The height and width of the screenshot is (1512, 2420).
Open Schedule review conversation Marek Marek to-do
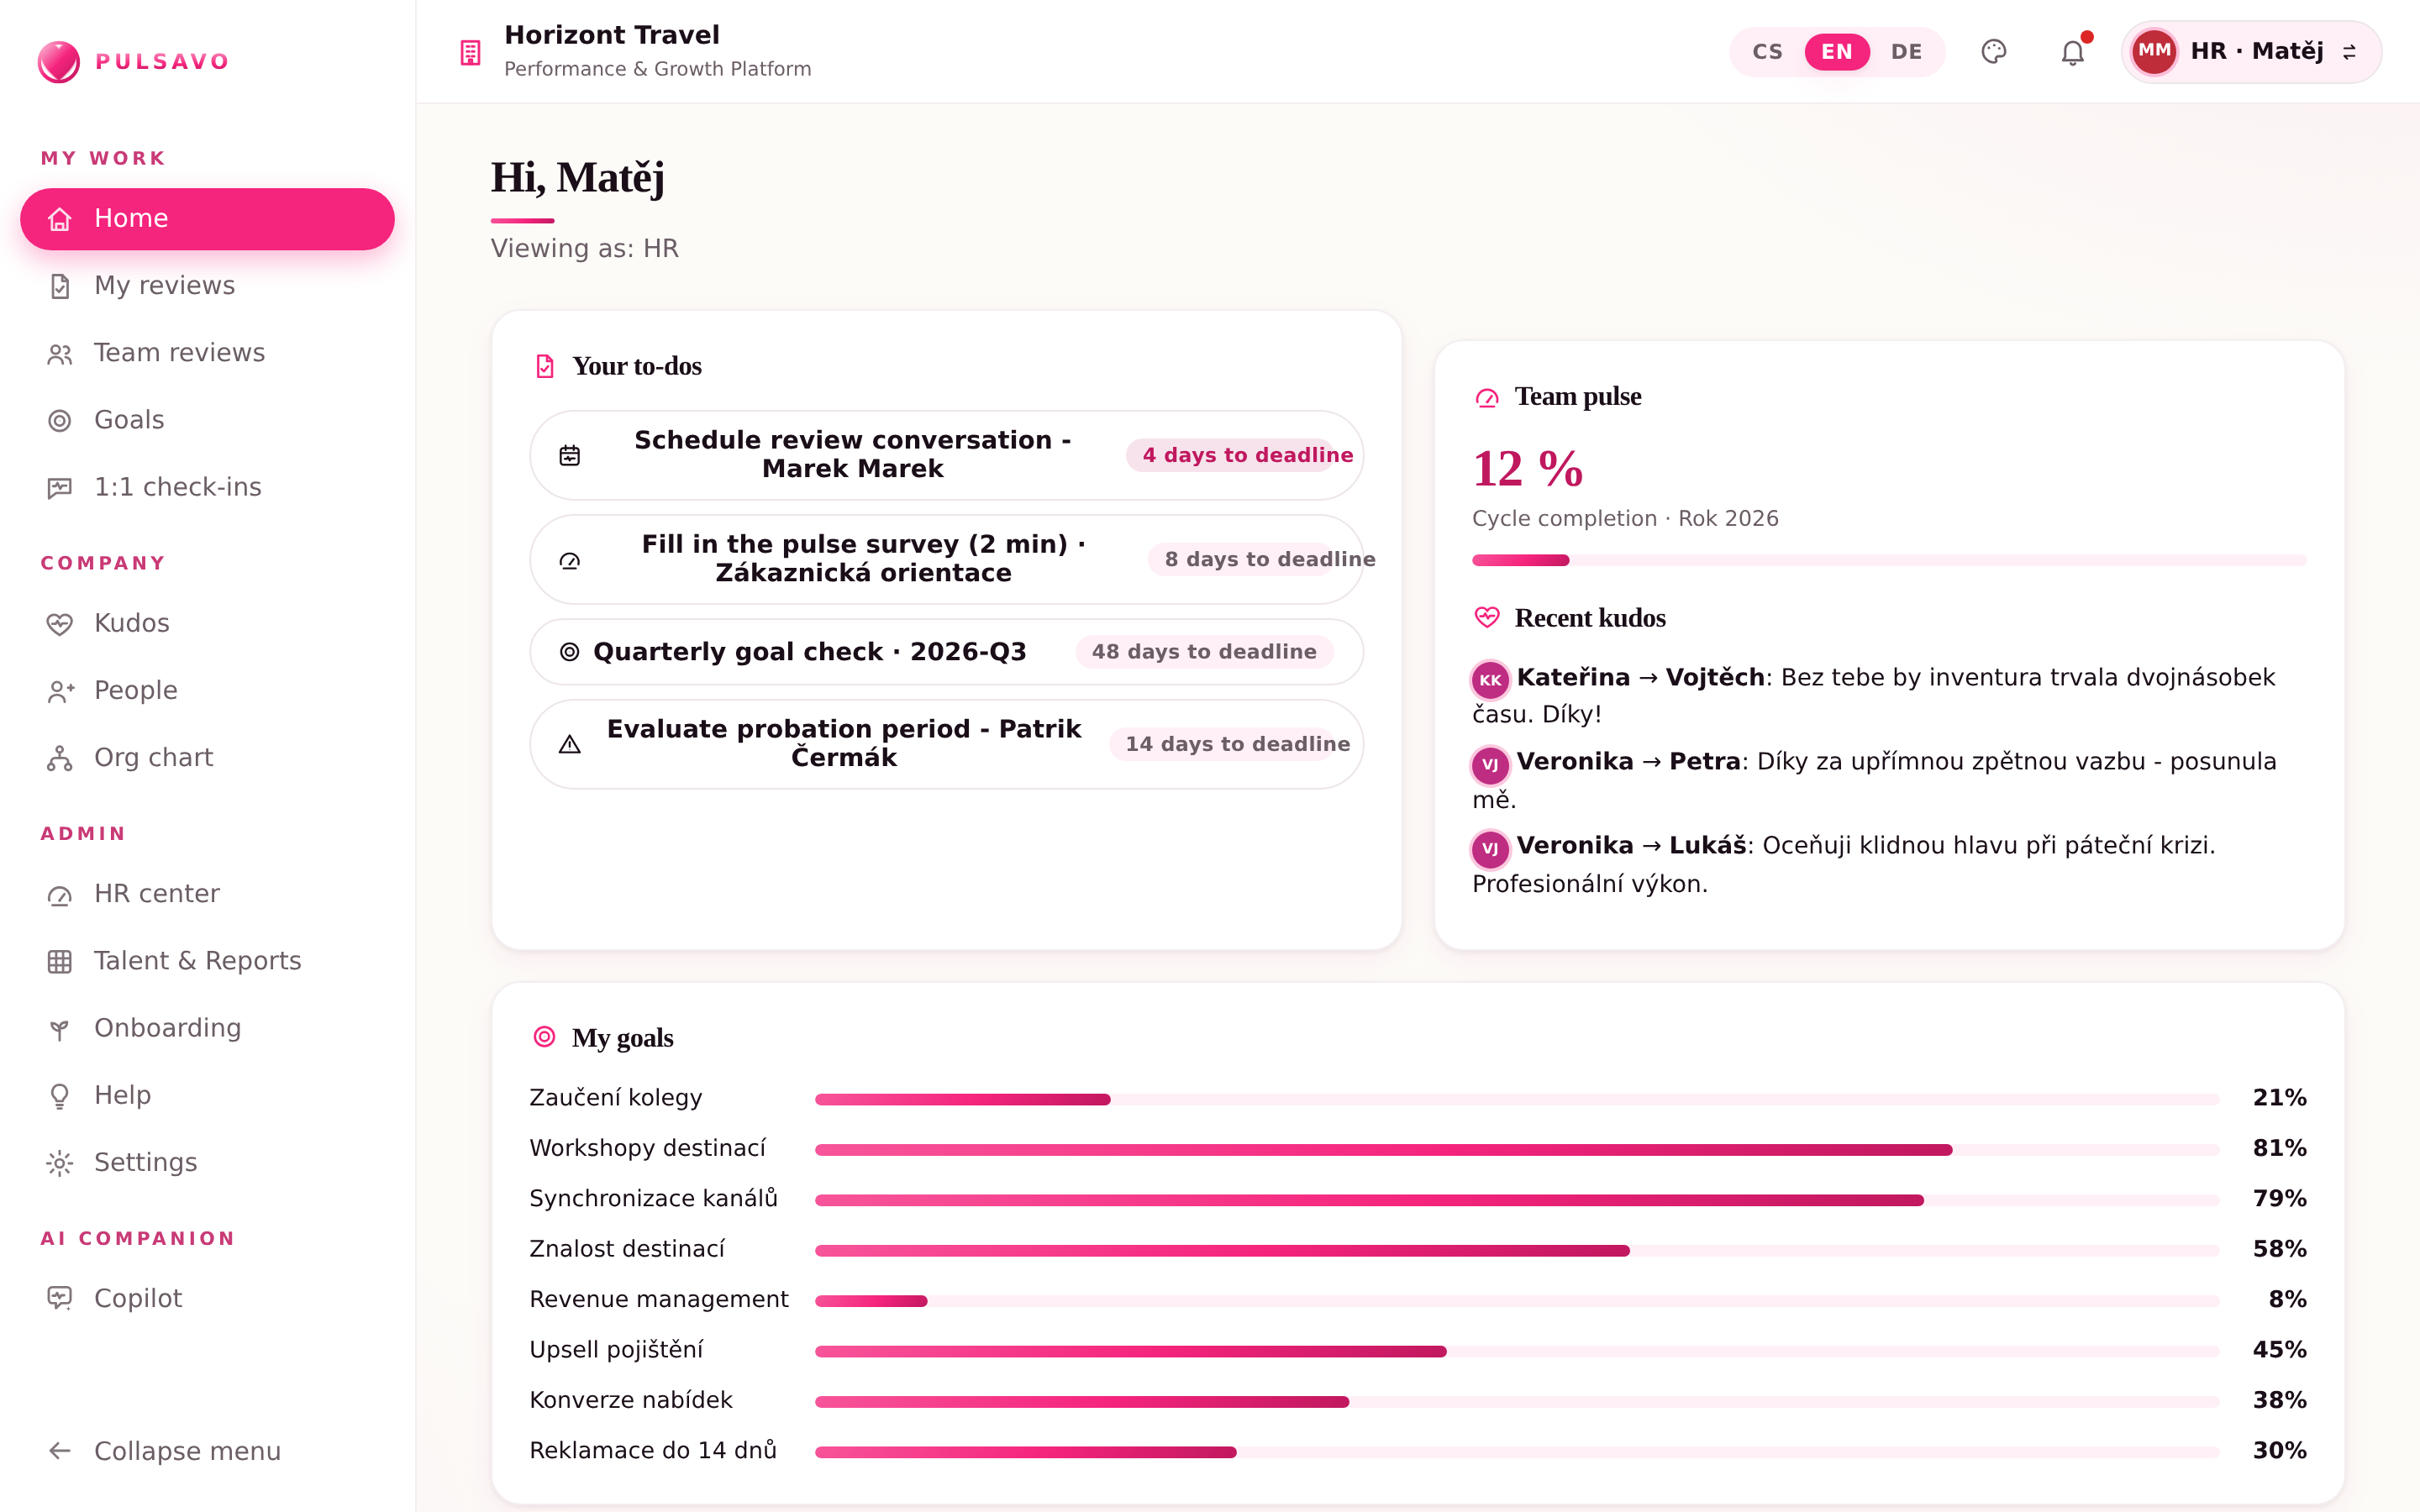point(946,455)
